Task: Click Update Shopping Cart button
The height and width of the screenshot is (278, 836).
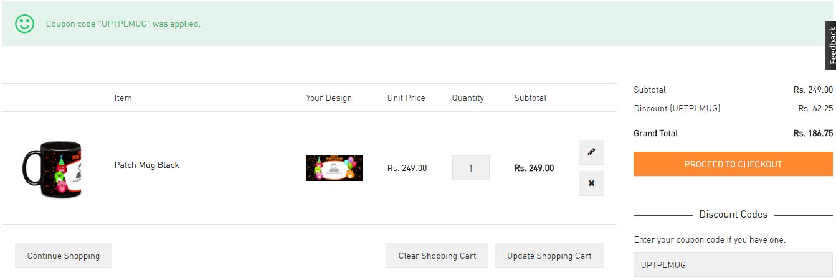Action: pos(549,256)
